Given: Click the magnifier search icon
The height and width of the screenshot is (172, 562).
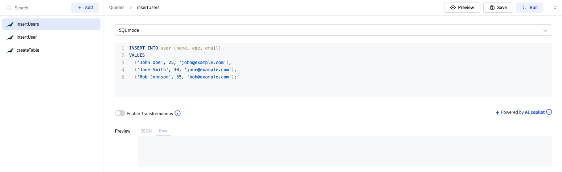Looking at the screenshot, I should tap(9, 8).
